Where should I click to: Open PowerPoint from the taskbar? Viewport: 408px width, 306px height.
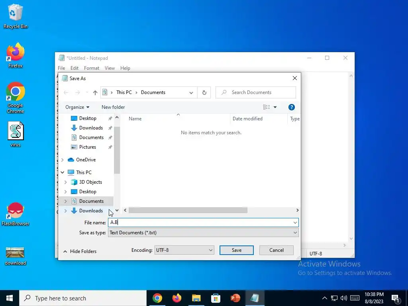235,298
